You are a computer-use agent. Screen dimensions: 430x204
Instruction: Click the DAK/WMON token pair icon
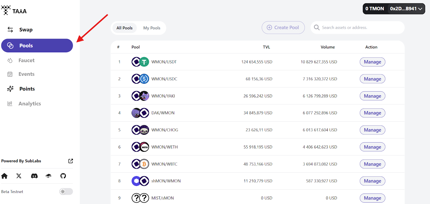[140, 113]
